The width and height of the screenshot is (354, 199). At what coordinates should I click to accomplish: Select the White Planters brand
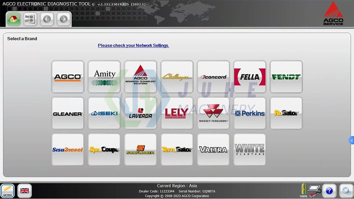[250, 149]
